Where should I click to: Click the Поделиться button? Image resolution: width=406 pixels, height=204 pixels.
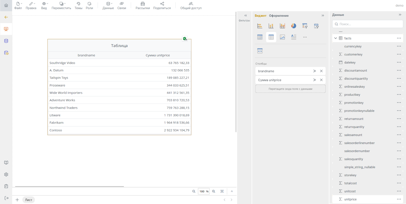coord(162,6)
